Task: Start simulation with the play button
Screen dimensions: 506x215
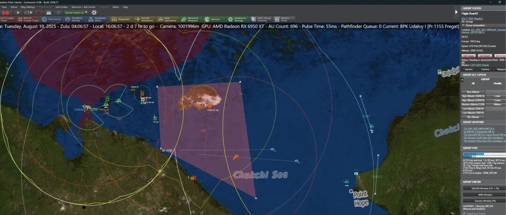Action: click(18, 13)
